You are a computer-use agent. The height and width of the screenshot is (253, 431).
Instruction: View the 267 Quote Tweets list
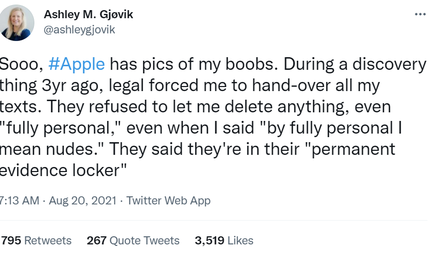[133, 240]
